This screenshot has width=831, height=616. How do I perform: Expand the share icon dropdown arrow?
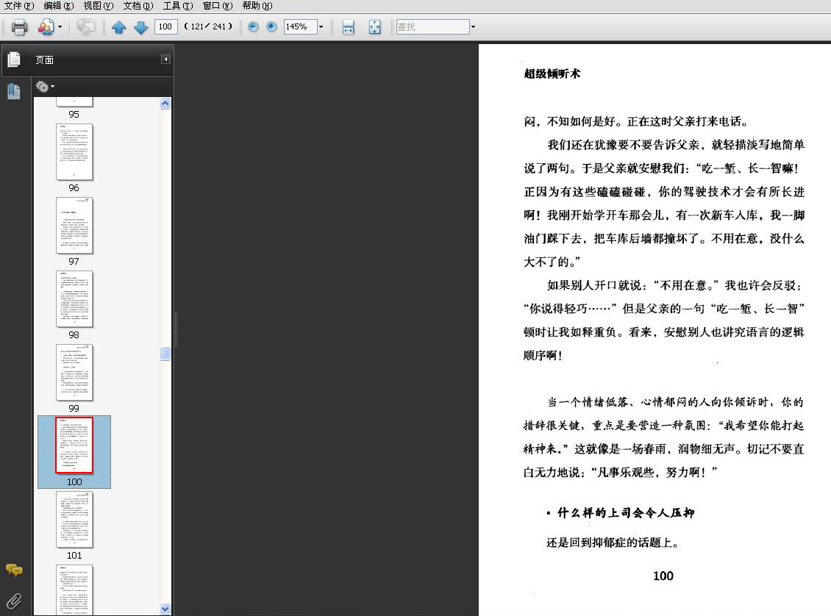click(x=60, y=26)
